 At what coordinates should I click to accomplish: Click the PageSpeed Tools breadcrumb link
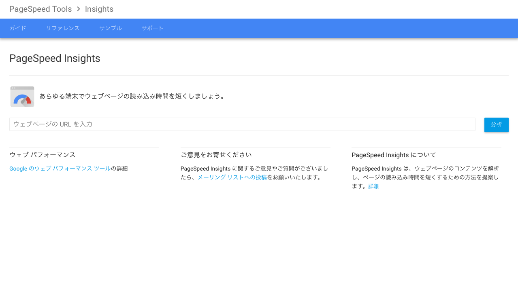[x=41, y=9]
